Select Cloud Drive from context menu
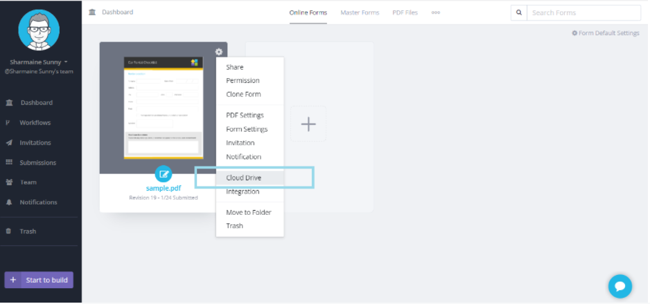Viewport: 650px width, 304px height. click(243, 178)
